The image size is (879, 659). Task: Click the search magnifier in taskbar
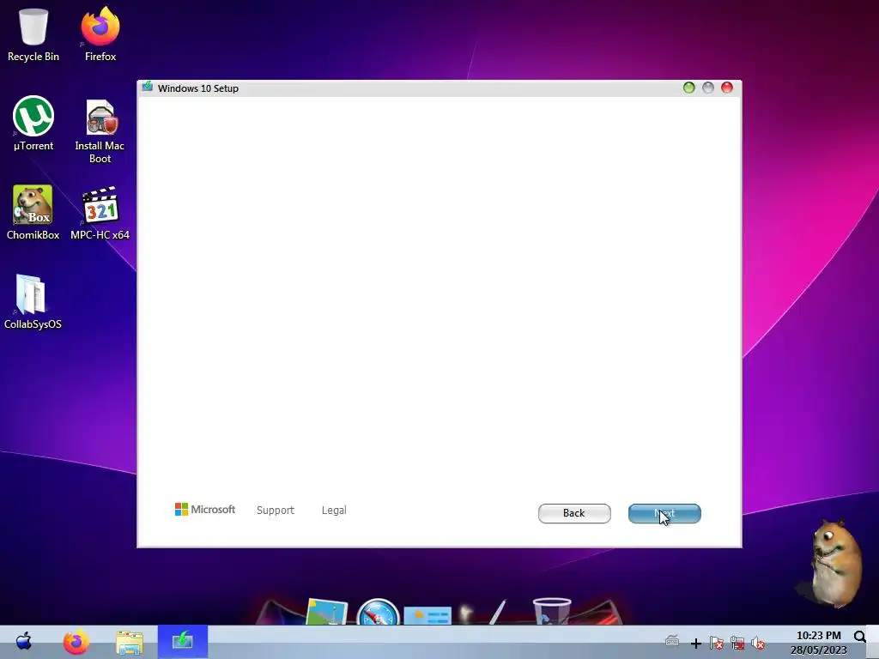pos(860,637)
